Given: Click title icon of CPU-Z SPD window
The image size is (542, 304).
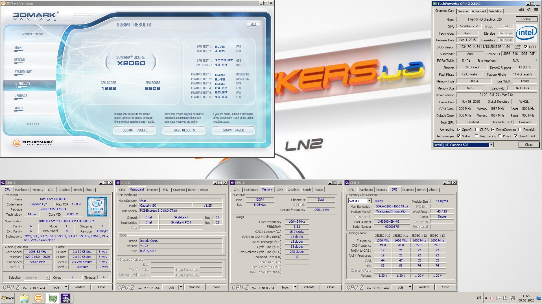Looking at the screenshot, I should 347,183.
